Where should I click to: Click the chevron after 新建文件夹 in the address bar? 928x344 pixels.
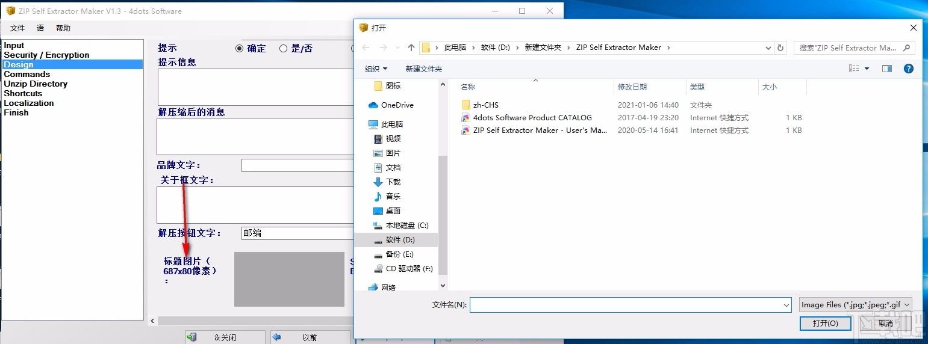569,48
